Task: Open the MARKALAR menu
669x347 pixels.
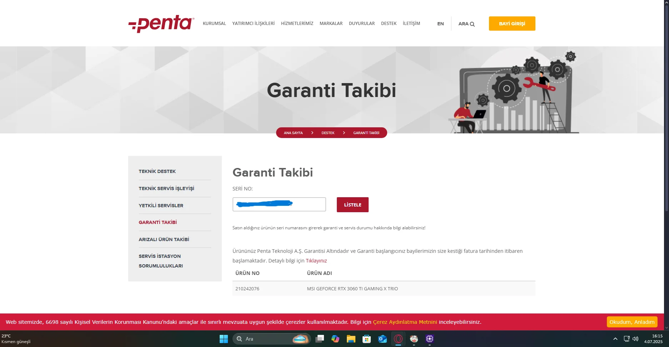Action: tap(331, 24)
